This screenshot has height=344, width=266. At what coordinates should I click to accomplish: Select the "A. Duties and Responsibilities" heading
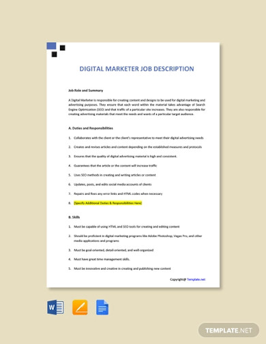tap(91, 128)
